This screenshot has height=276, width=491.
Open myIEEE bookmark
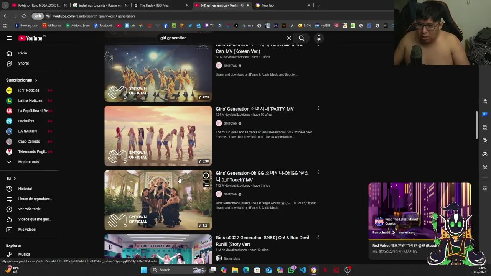323,26
